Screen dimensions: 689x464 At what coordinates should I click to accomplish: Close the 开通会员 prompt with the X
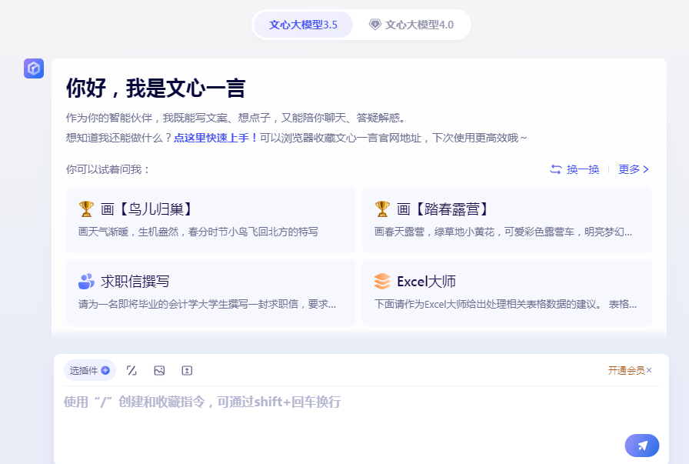(649, 370)
